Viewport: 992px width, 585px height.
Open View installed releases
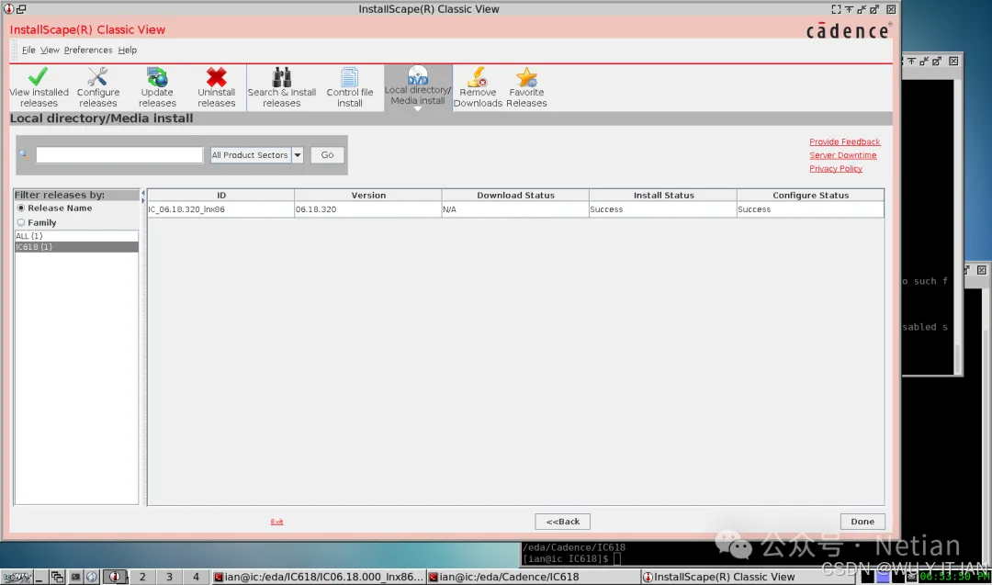[39, 87]
